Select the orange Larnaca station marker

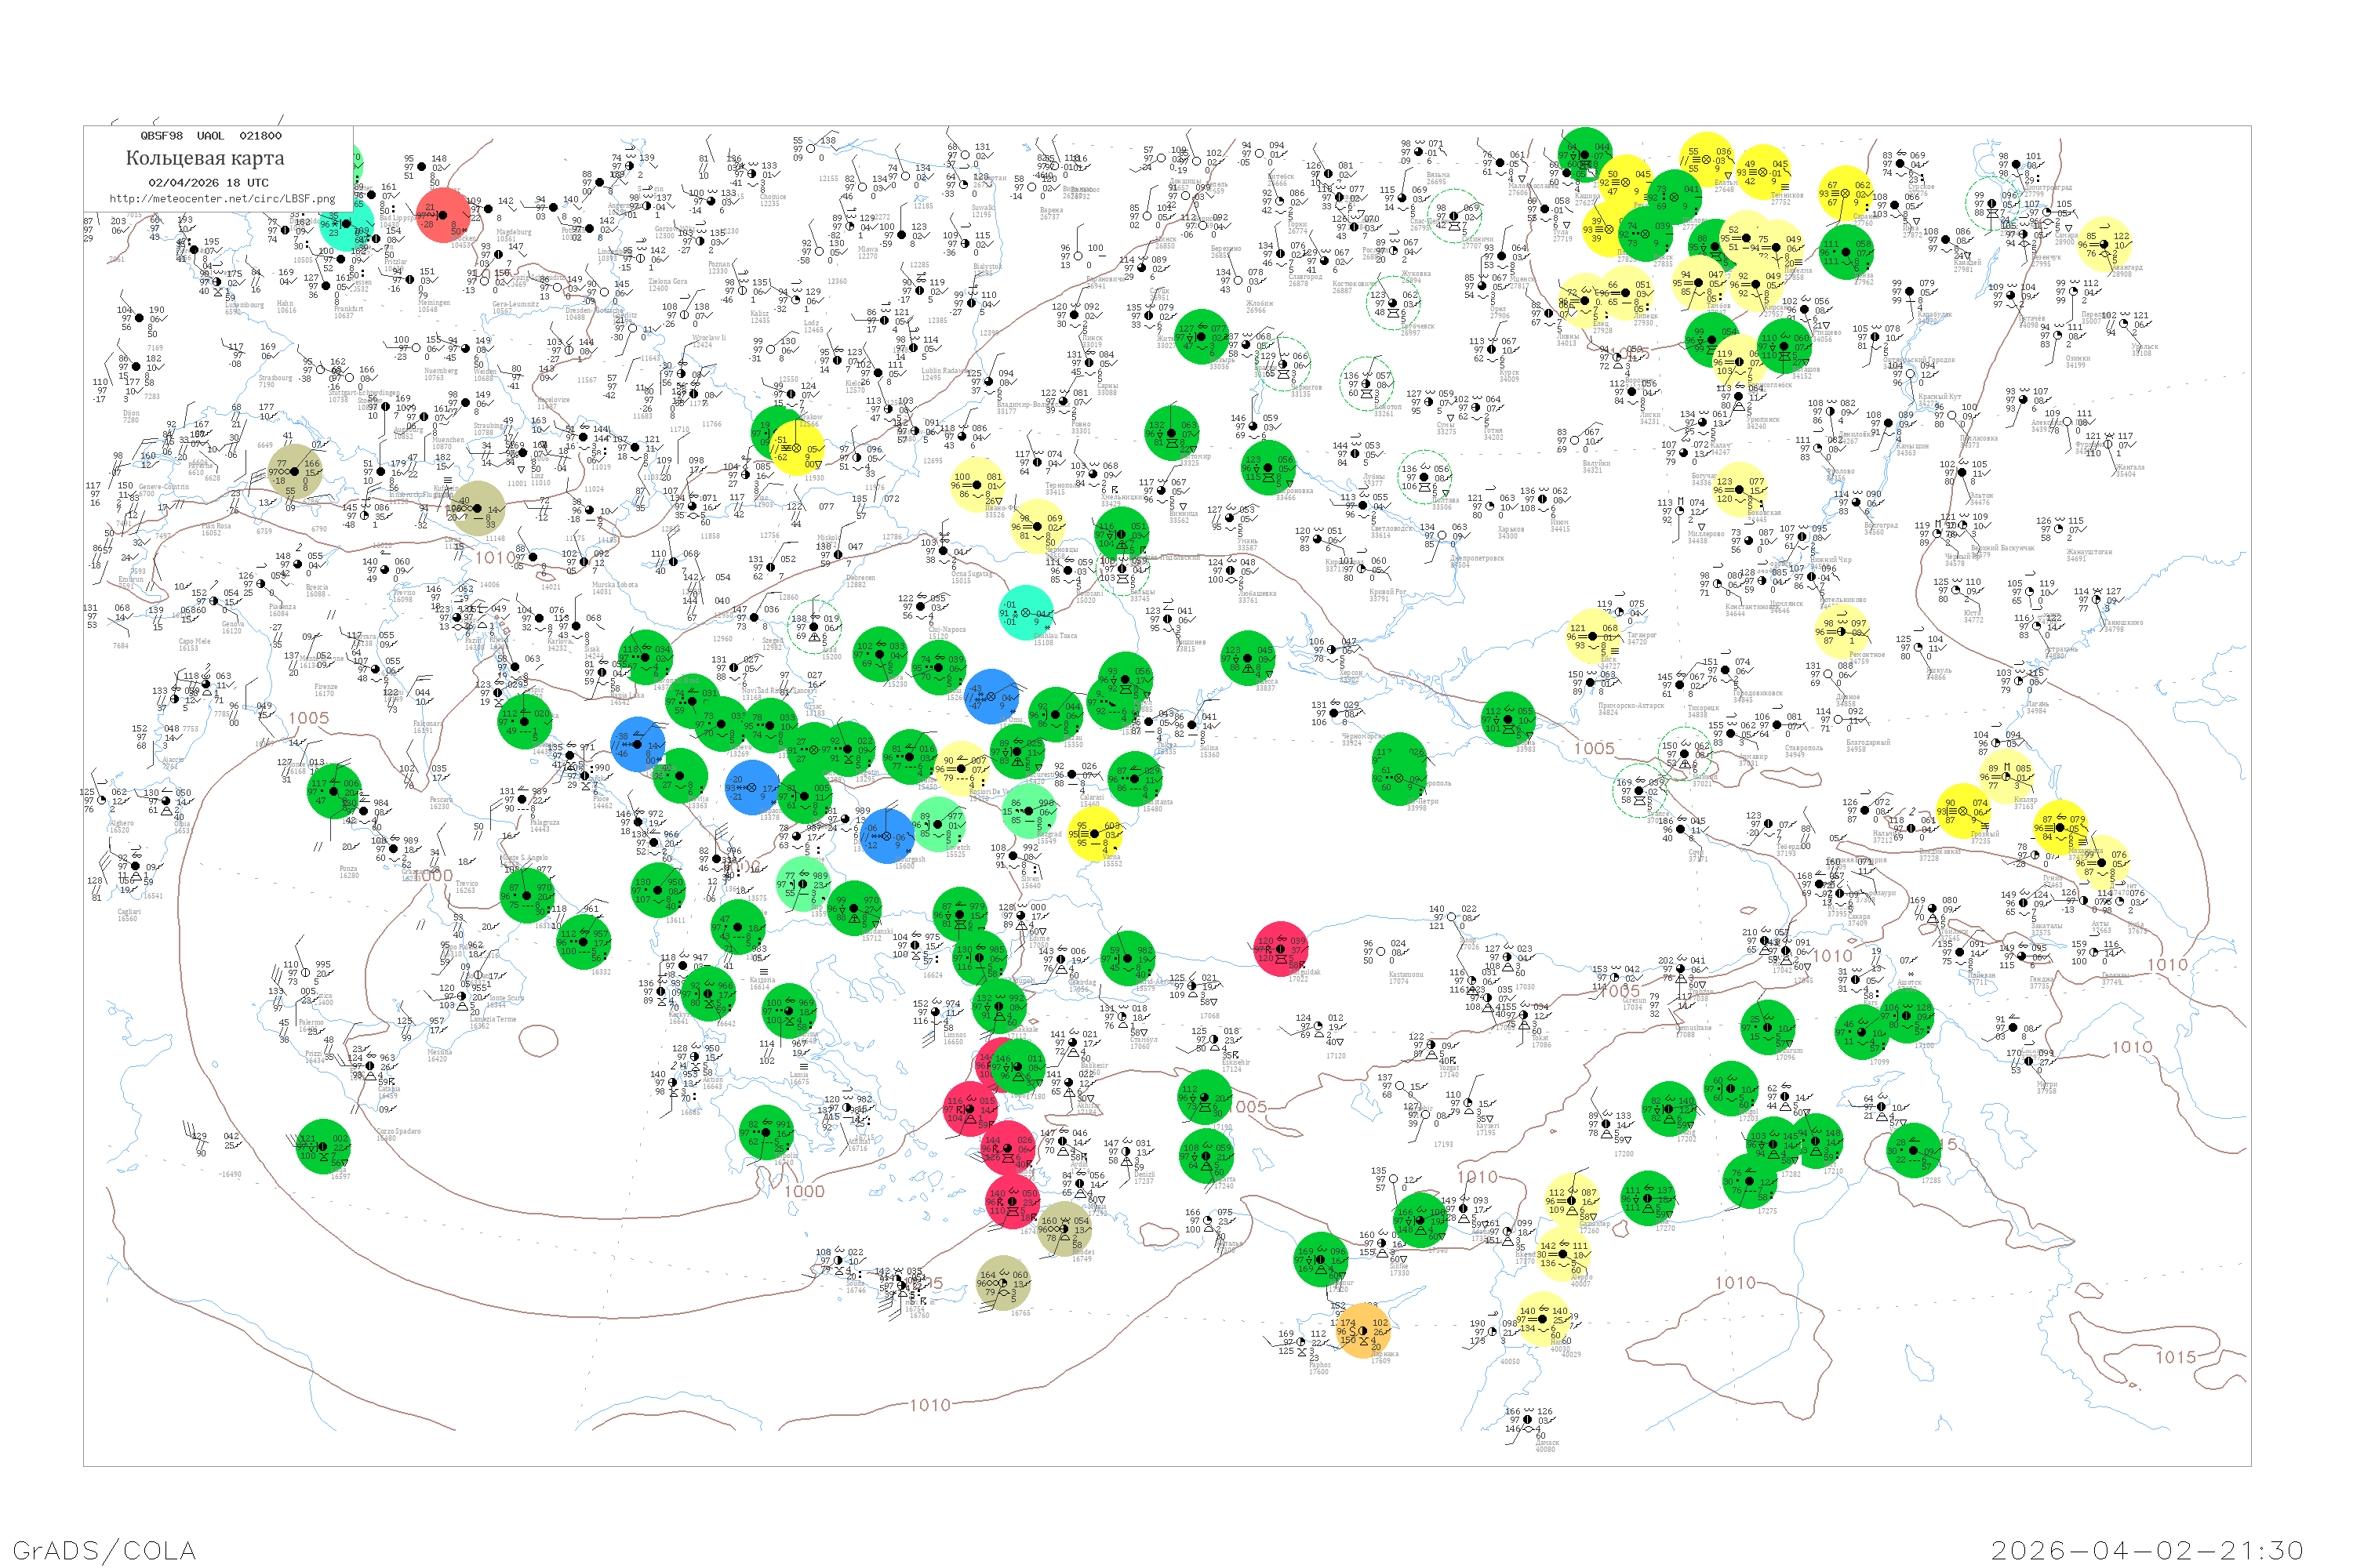[x=1362, y=1331]
